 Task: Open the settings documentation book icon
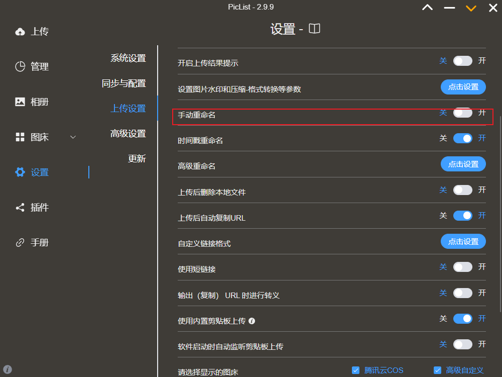[314, 29]
